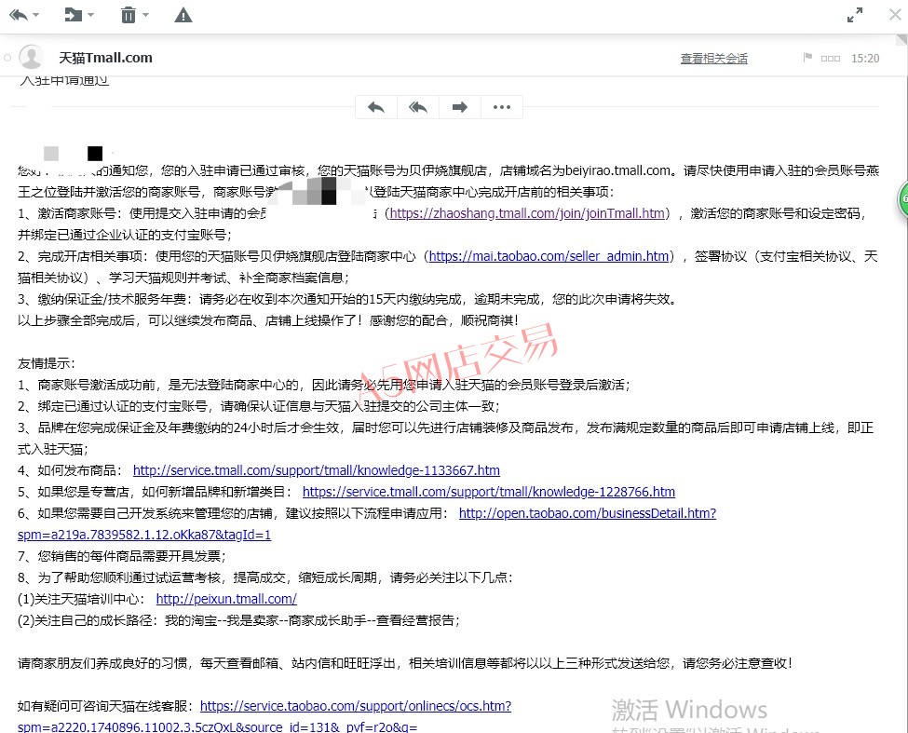This screenshot has height=733, width=908.
Task: Click the three small squares next to flag
Action: click(x=831, y=59)
